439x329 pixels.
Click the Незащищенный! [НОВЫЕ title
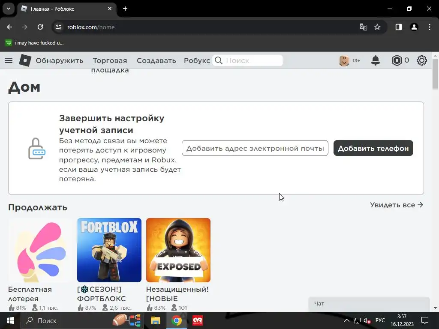[x=177, y=294]
